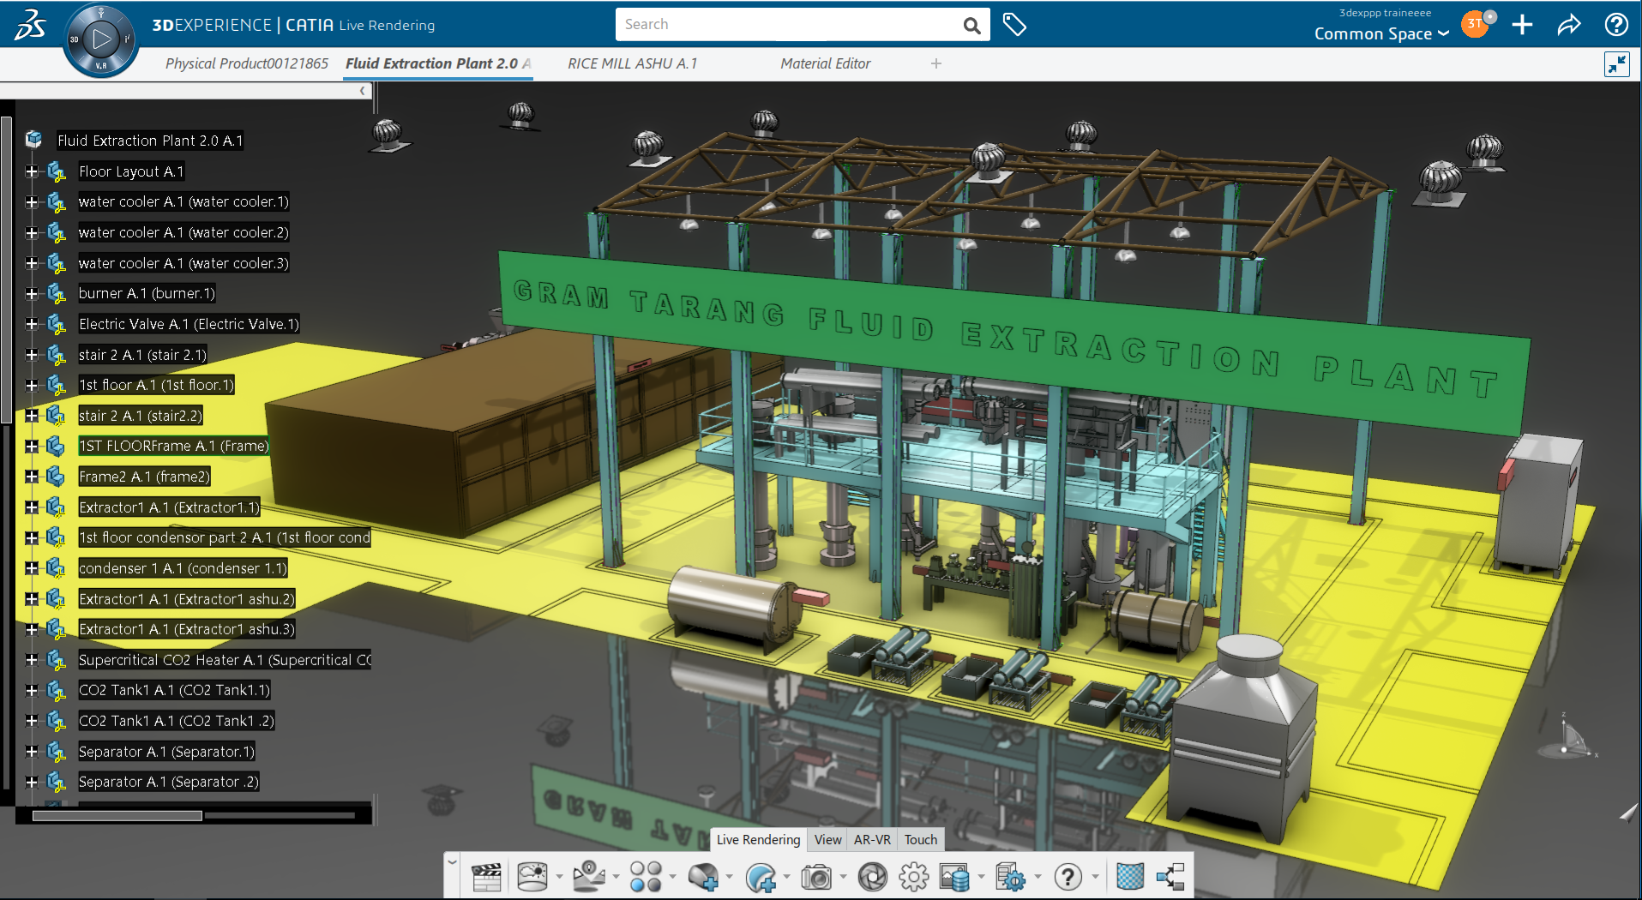Open the scenes clapperboard icon
Viewport: 1642px width, 900px height.
point(486,877)
